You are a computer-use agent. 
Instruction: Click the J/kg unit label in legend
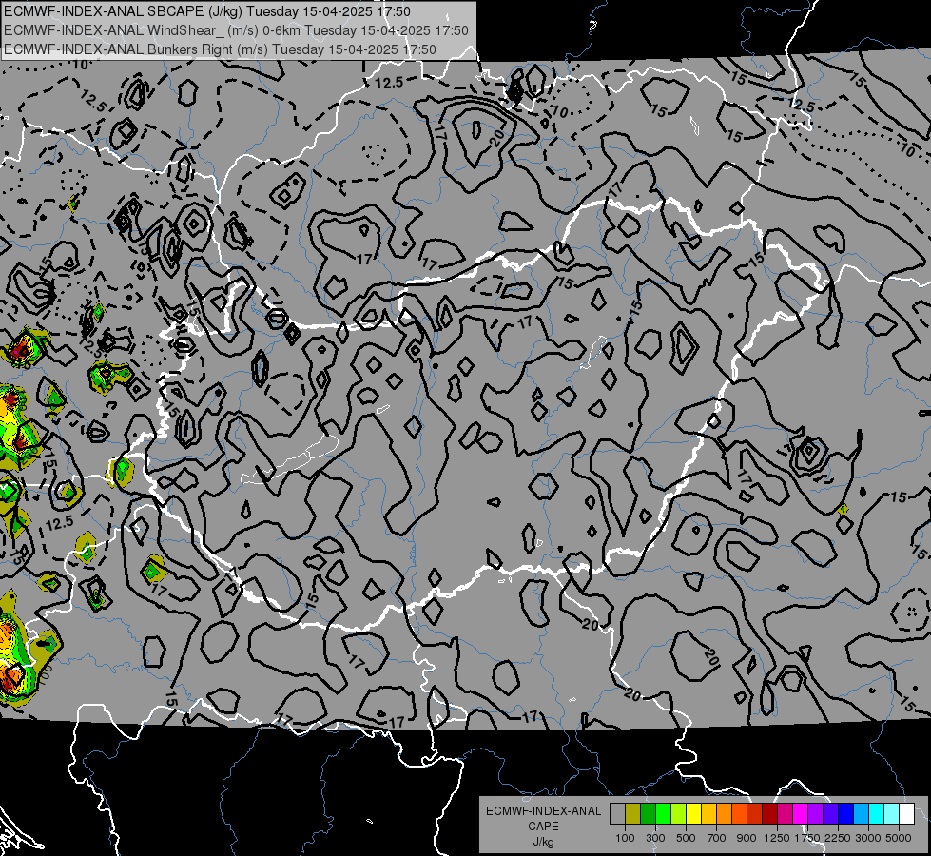pos(543,842)
